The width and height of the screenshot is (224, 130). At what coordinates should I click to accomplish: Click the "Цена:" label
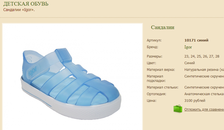(152, 101)
